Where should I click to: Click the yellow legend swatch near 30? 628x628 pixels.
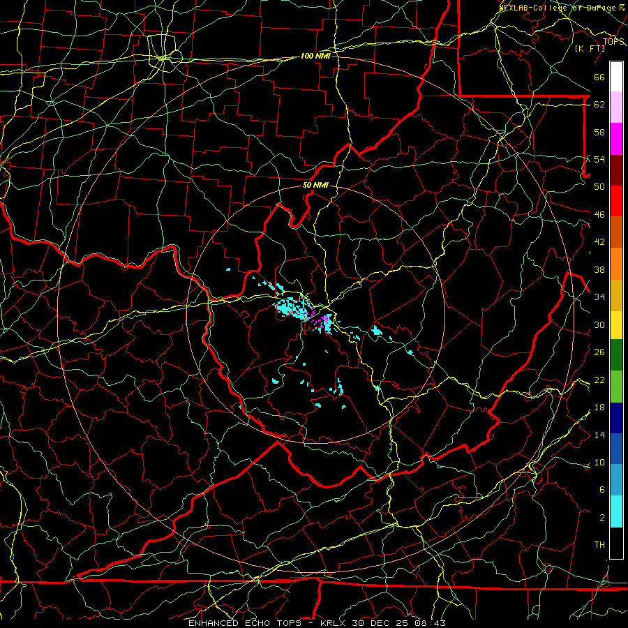616,325
